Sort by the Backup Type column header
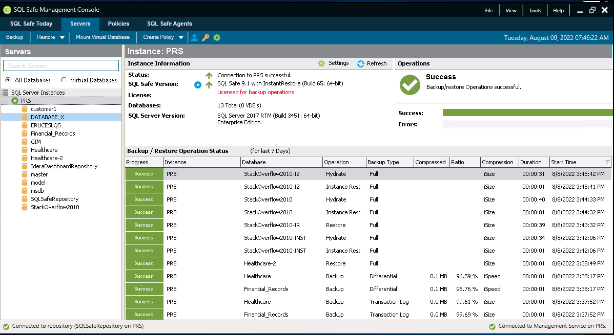 point(390,162)
